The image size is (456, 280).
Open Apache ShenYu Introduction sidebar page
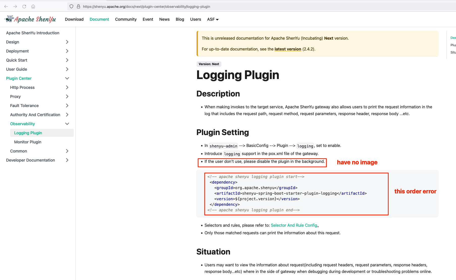(33, 33)
